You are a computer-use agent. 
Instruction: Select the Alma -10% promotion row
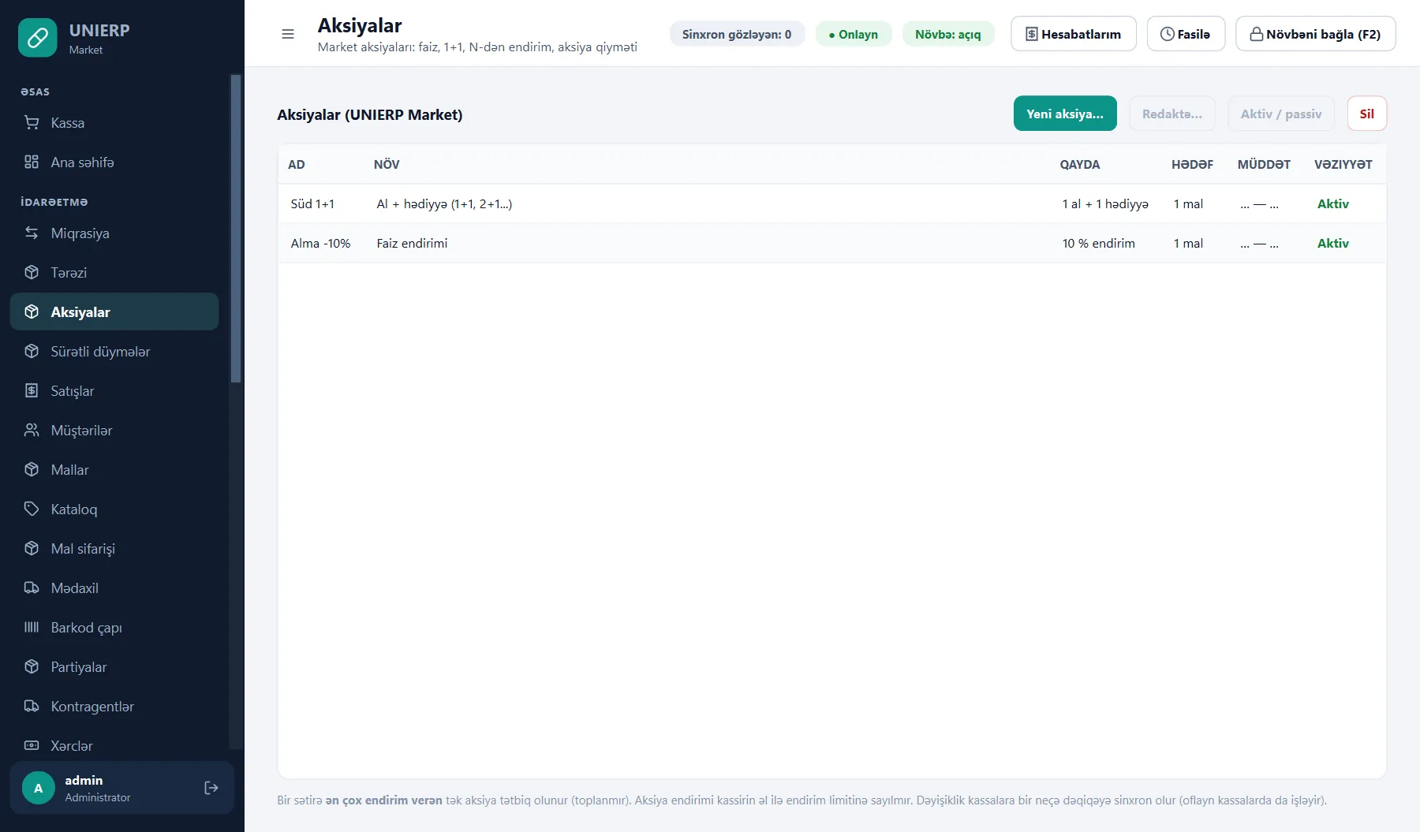pyautogui.click(x=832, y=243)
